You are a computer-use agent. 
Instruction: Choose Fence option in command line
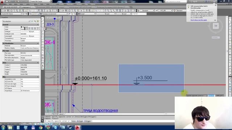73,121
